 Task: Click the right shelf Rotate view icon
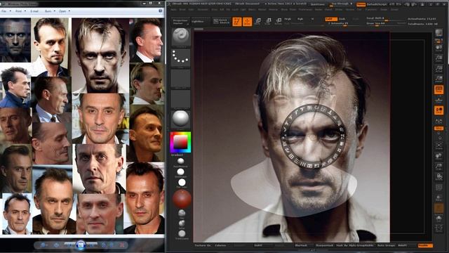[x=438, y=177]
